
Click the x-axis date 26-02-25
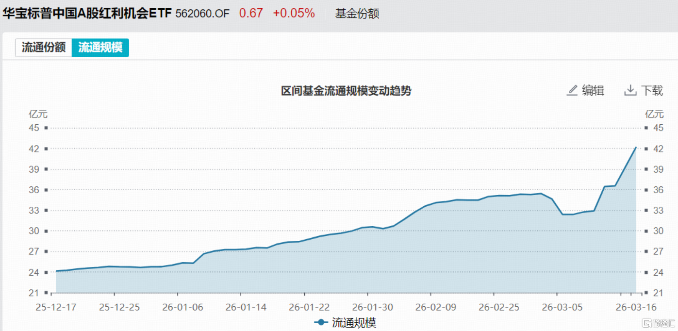pos(499,307)
